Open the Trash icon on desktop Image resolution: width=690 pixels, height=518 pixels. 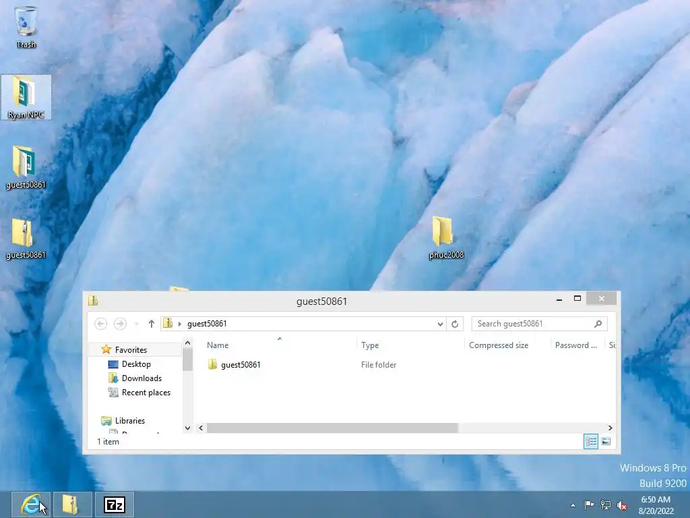26,26
